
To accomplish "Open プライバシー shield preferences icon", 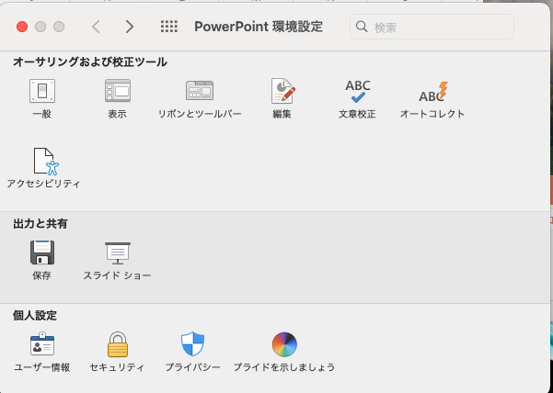I will pyautogui.click(x=192, y=344).
